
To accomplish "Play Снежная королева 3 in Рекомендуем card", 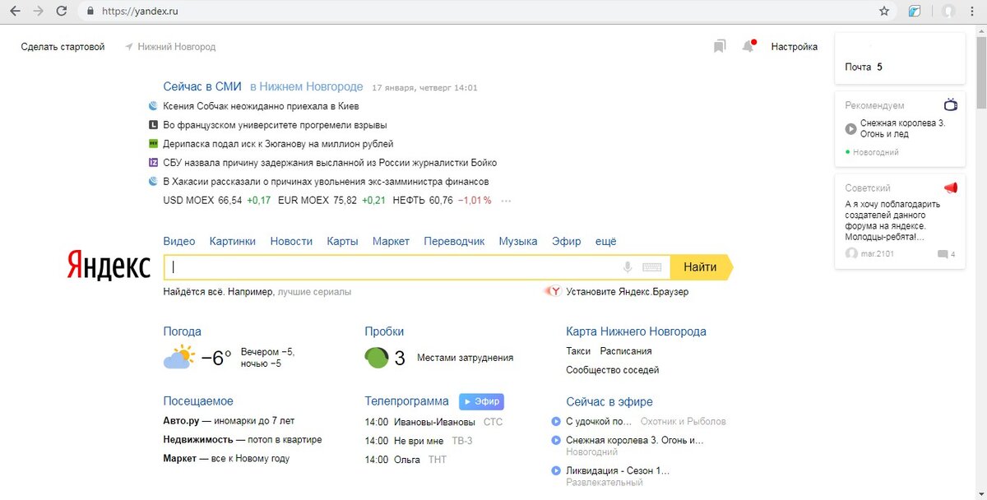I will pyautogui.click(x=850, y=128).
